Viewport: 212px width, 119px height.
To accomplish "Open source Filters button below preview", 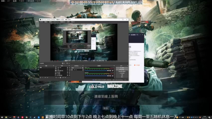I will point(68,63).
